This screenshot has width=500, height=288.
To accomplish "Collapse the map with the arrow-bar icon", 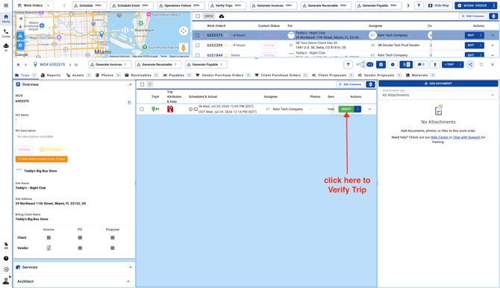I will click(x=20, y=19).
